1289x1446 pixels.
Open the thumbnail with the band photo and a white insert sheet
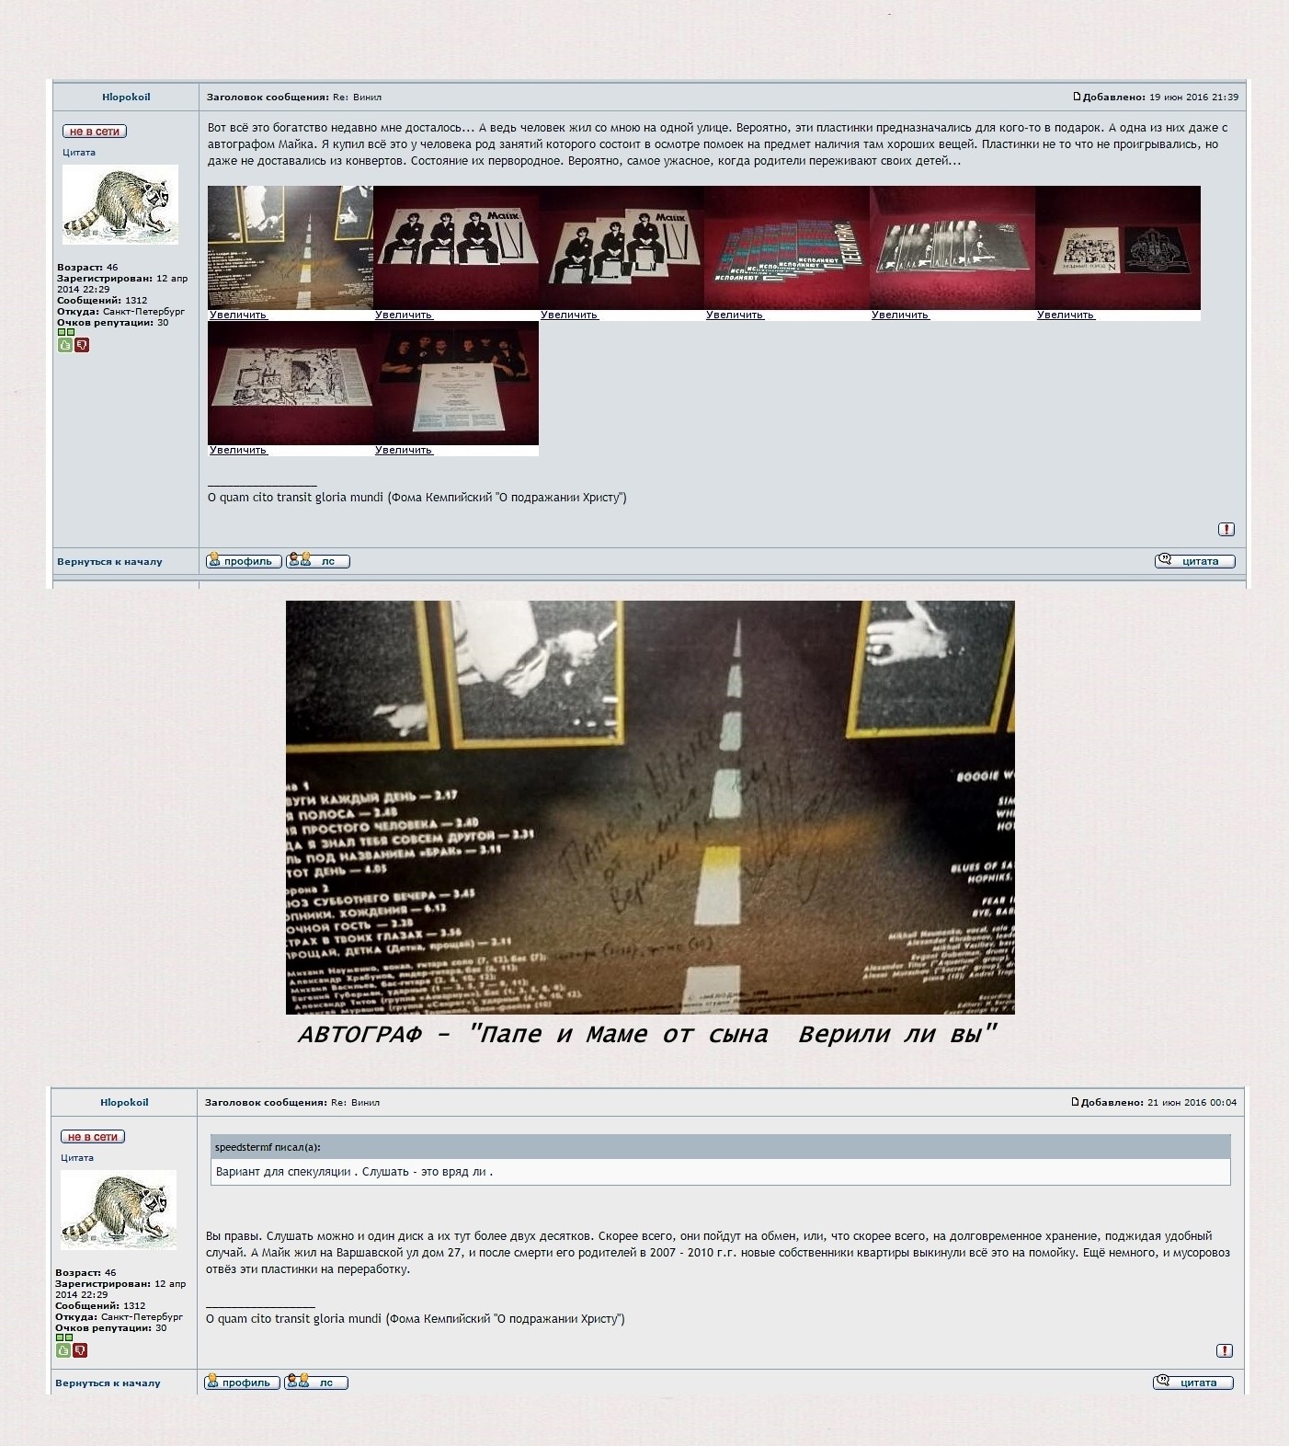(456, 383)
